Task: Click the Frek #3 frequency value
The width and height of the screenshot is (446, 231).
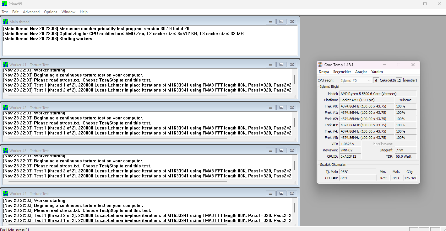Action: click(x=367, y=125)
